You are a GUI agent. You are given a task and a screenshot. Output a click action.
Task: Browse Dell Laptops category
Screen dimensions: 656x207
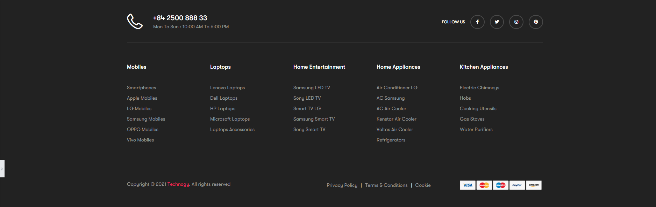(224, 98)
